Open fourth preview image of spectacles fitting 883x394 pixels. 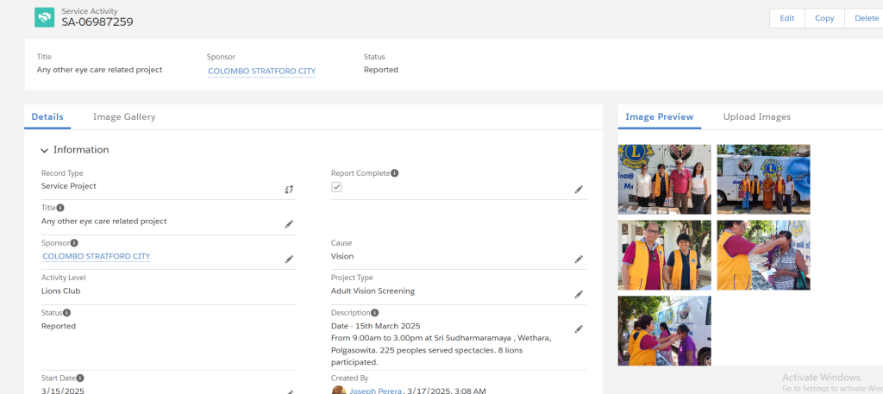click(x=764, y=255)
